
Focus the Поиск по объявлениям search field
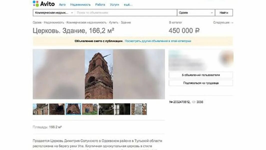coord(126,13)
